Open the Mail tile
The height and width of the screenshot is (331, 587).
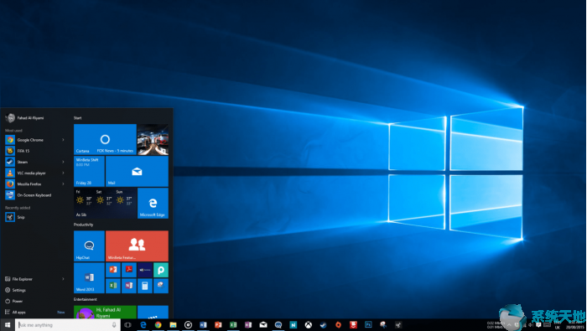(x=137, y=171)
